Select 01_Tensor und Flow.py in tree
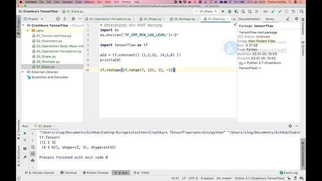The width and height of the screenshot is (322, 181). pos(54,36)
